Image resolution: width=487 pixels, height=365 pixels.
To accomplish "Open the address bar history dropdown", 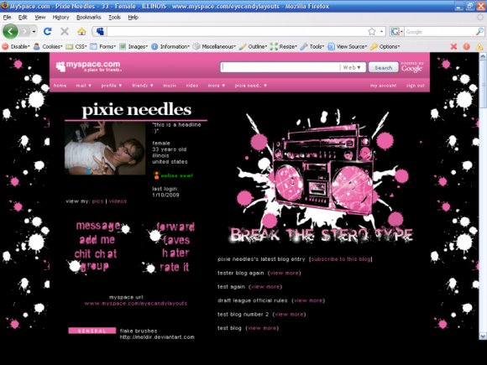I will click(x=381, y=31).
